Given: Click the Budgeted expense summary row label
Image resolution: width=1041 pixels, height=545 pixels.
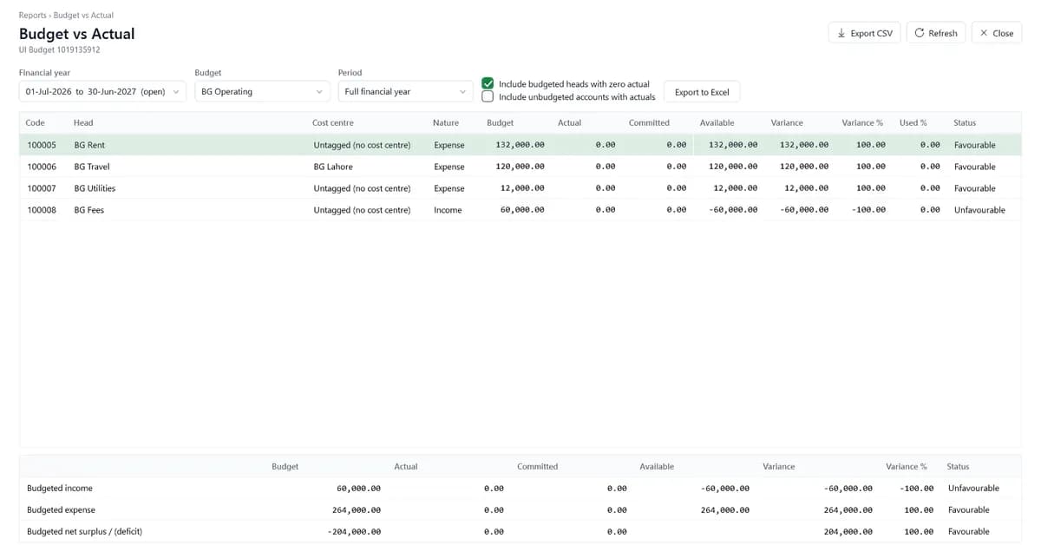Looking at the screenshot, I should coord(62,509).
